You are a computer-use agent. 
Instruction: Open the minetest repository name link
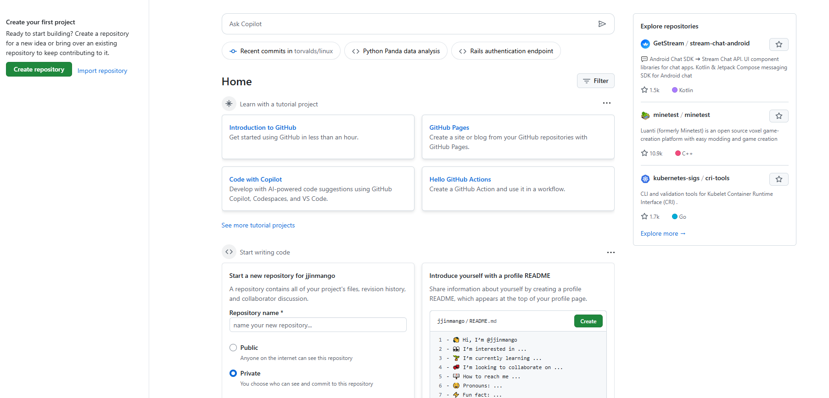(697, 115)
